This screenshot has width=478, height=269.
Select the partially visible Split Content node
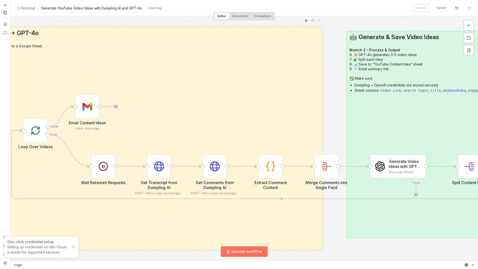[469, 166]
